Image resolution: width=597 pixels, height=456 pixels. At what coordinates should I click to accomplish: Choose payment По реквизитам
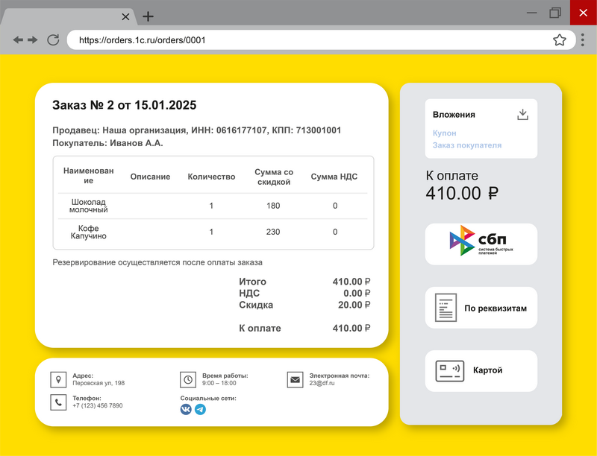coord(481,308)
